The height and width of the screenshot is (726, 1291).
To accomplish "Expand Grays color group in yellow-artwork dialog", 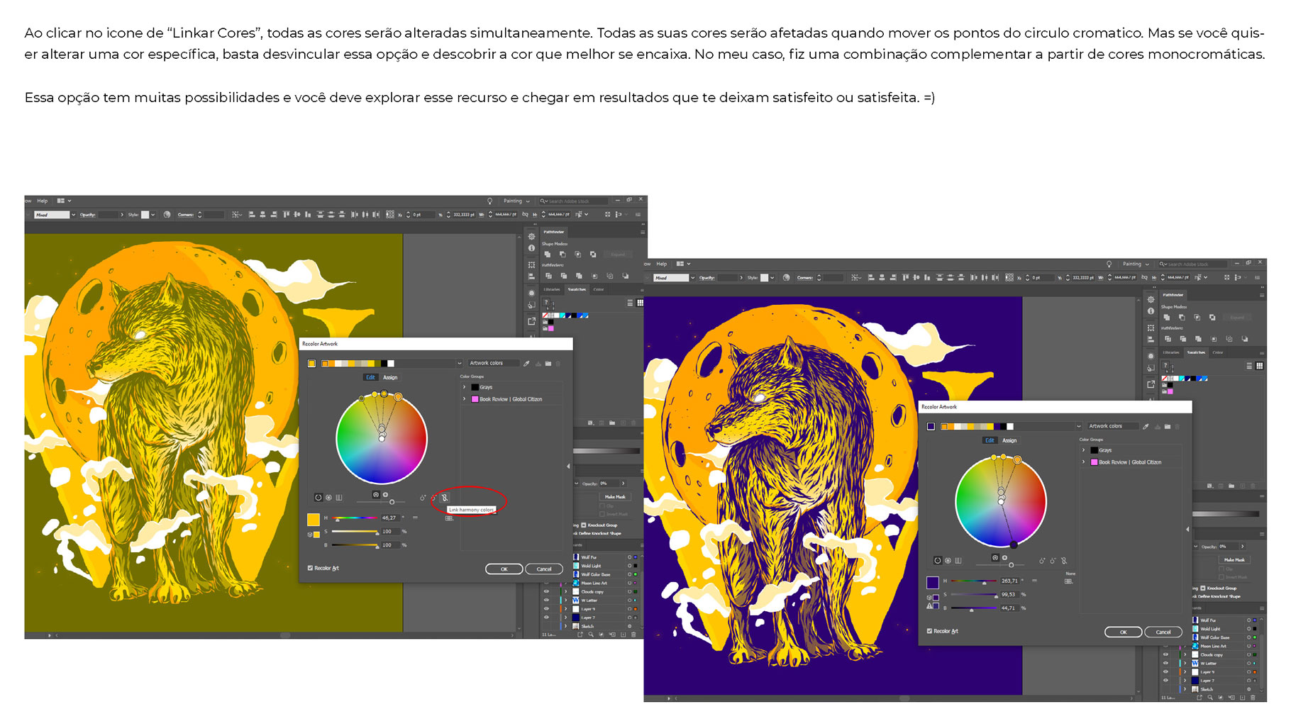I will [464, 387].
